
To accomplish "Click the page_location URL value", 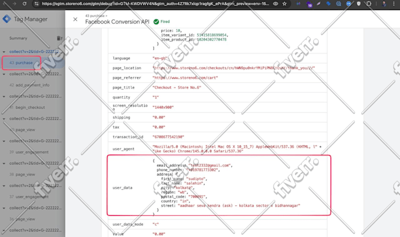I will coord(234,68).
